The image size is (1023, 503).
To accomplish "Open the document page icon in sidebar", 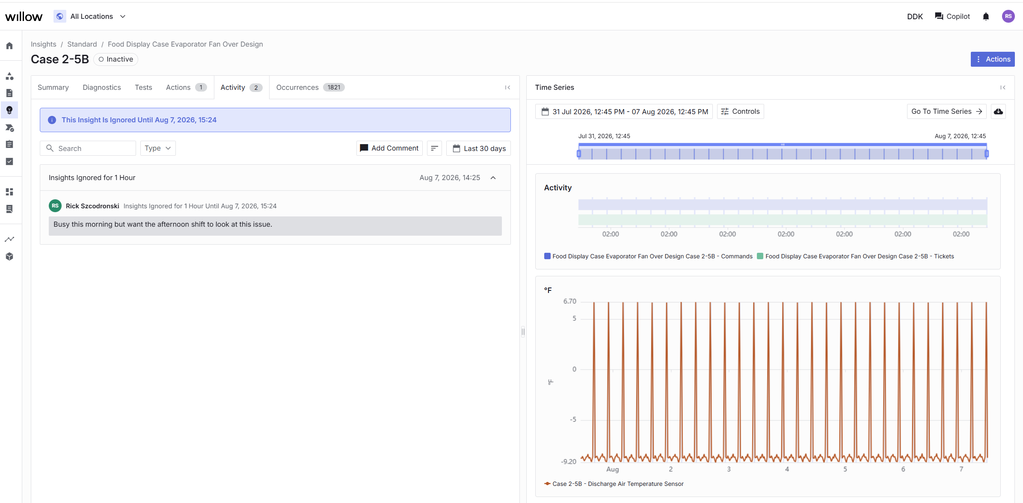I will [x=9, y=93].
